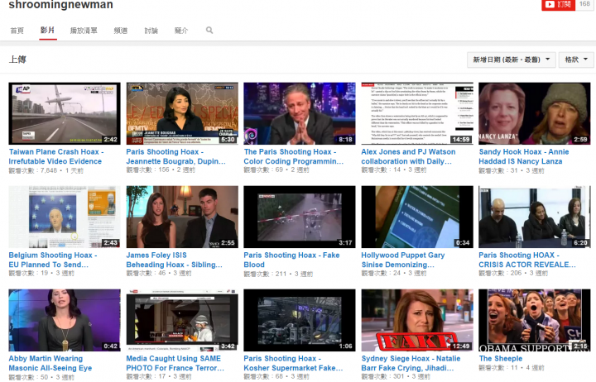This screenshot has width=596, height=382.
Task: Click Sandy Hook Hoax Annie Haddad title
Action: [x=524, y=156]
